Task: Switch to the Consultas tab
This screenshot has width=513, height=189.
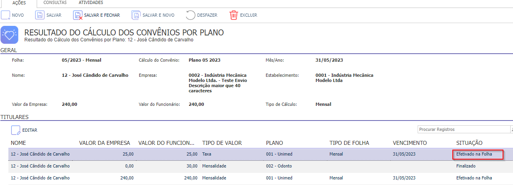Action: click(55, 2)
